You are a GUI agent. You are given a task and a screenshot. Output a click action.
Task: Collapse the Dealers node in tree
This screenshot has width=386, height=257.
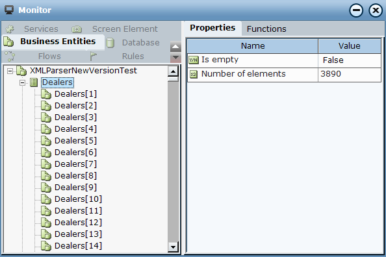tap(22, 82)
